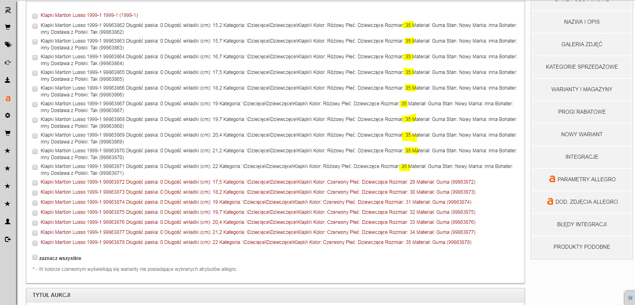This screenshot has width=635, height=305.
Task: Click the blue star button at bottom right
Action: 630,298
